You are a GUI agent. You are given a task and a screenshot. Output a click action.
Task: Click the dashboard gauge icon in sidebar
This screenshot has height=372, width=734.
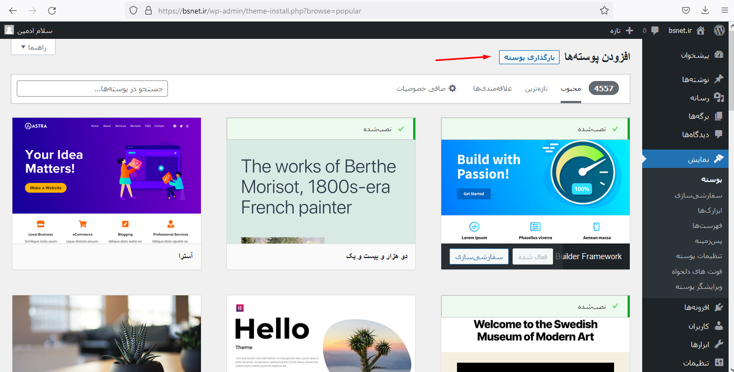point(719,55)
